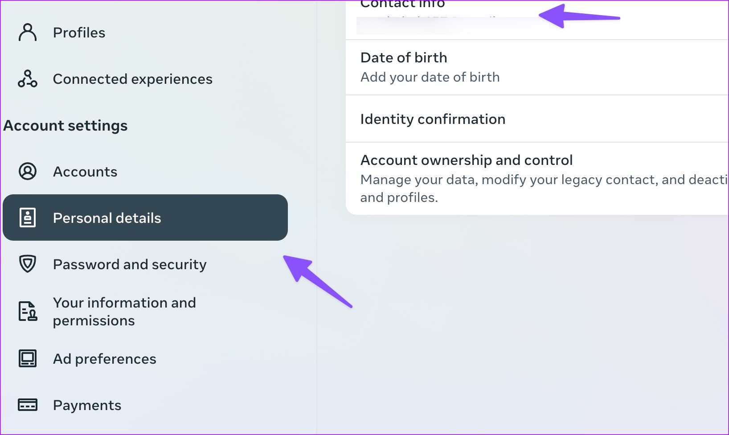The height and width of the screenshot is (435, 729).
Task: Select the Password and security shield icon
Action: coord(28,264)
